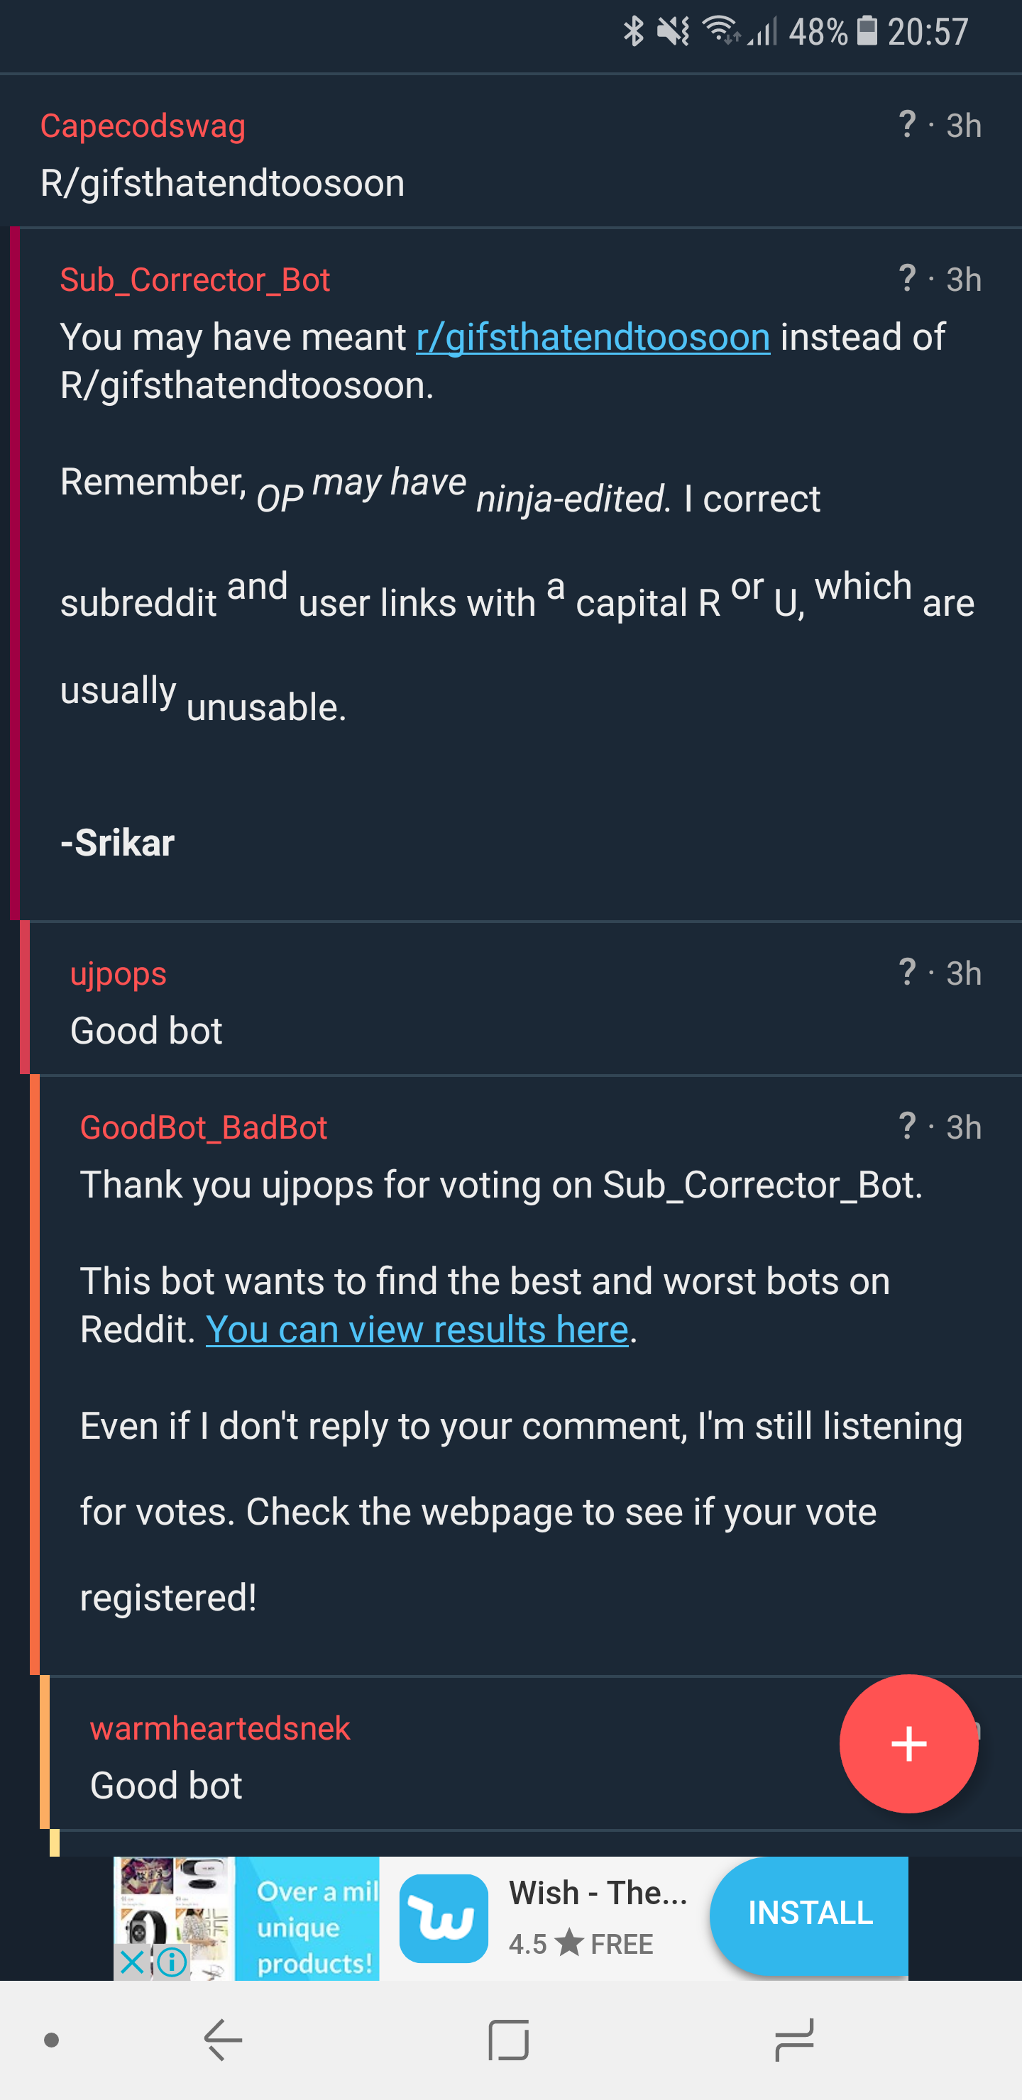Tap the red floating plus button

[x=908, y=1743]
